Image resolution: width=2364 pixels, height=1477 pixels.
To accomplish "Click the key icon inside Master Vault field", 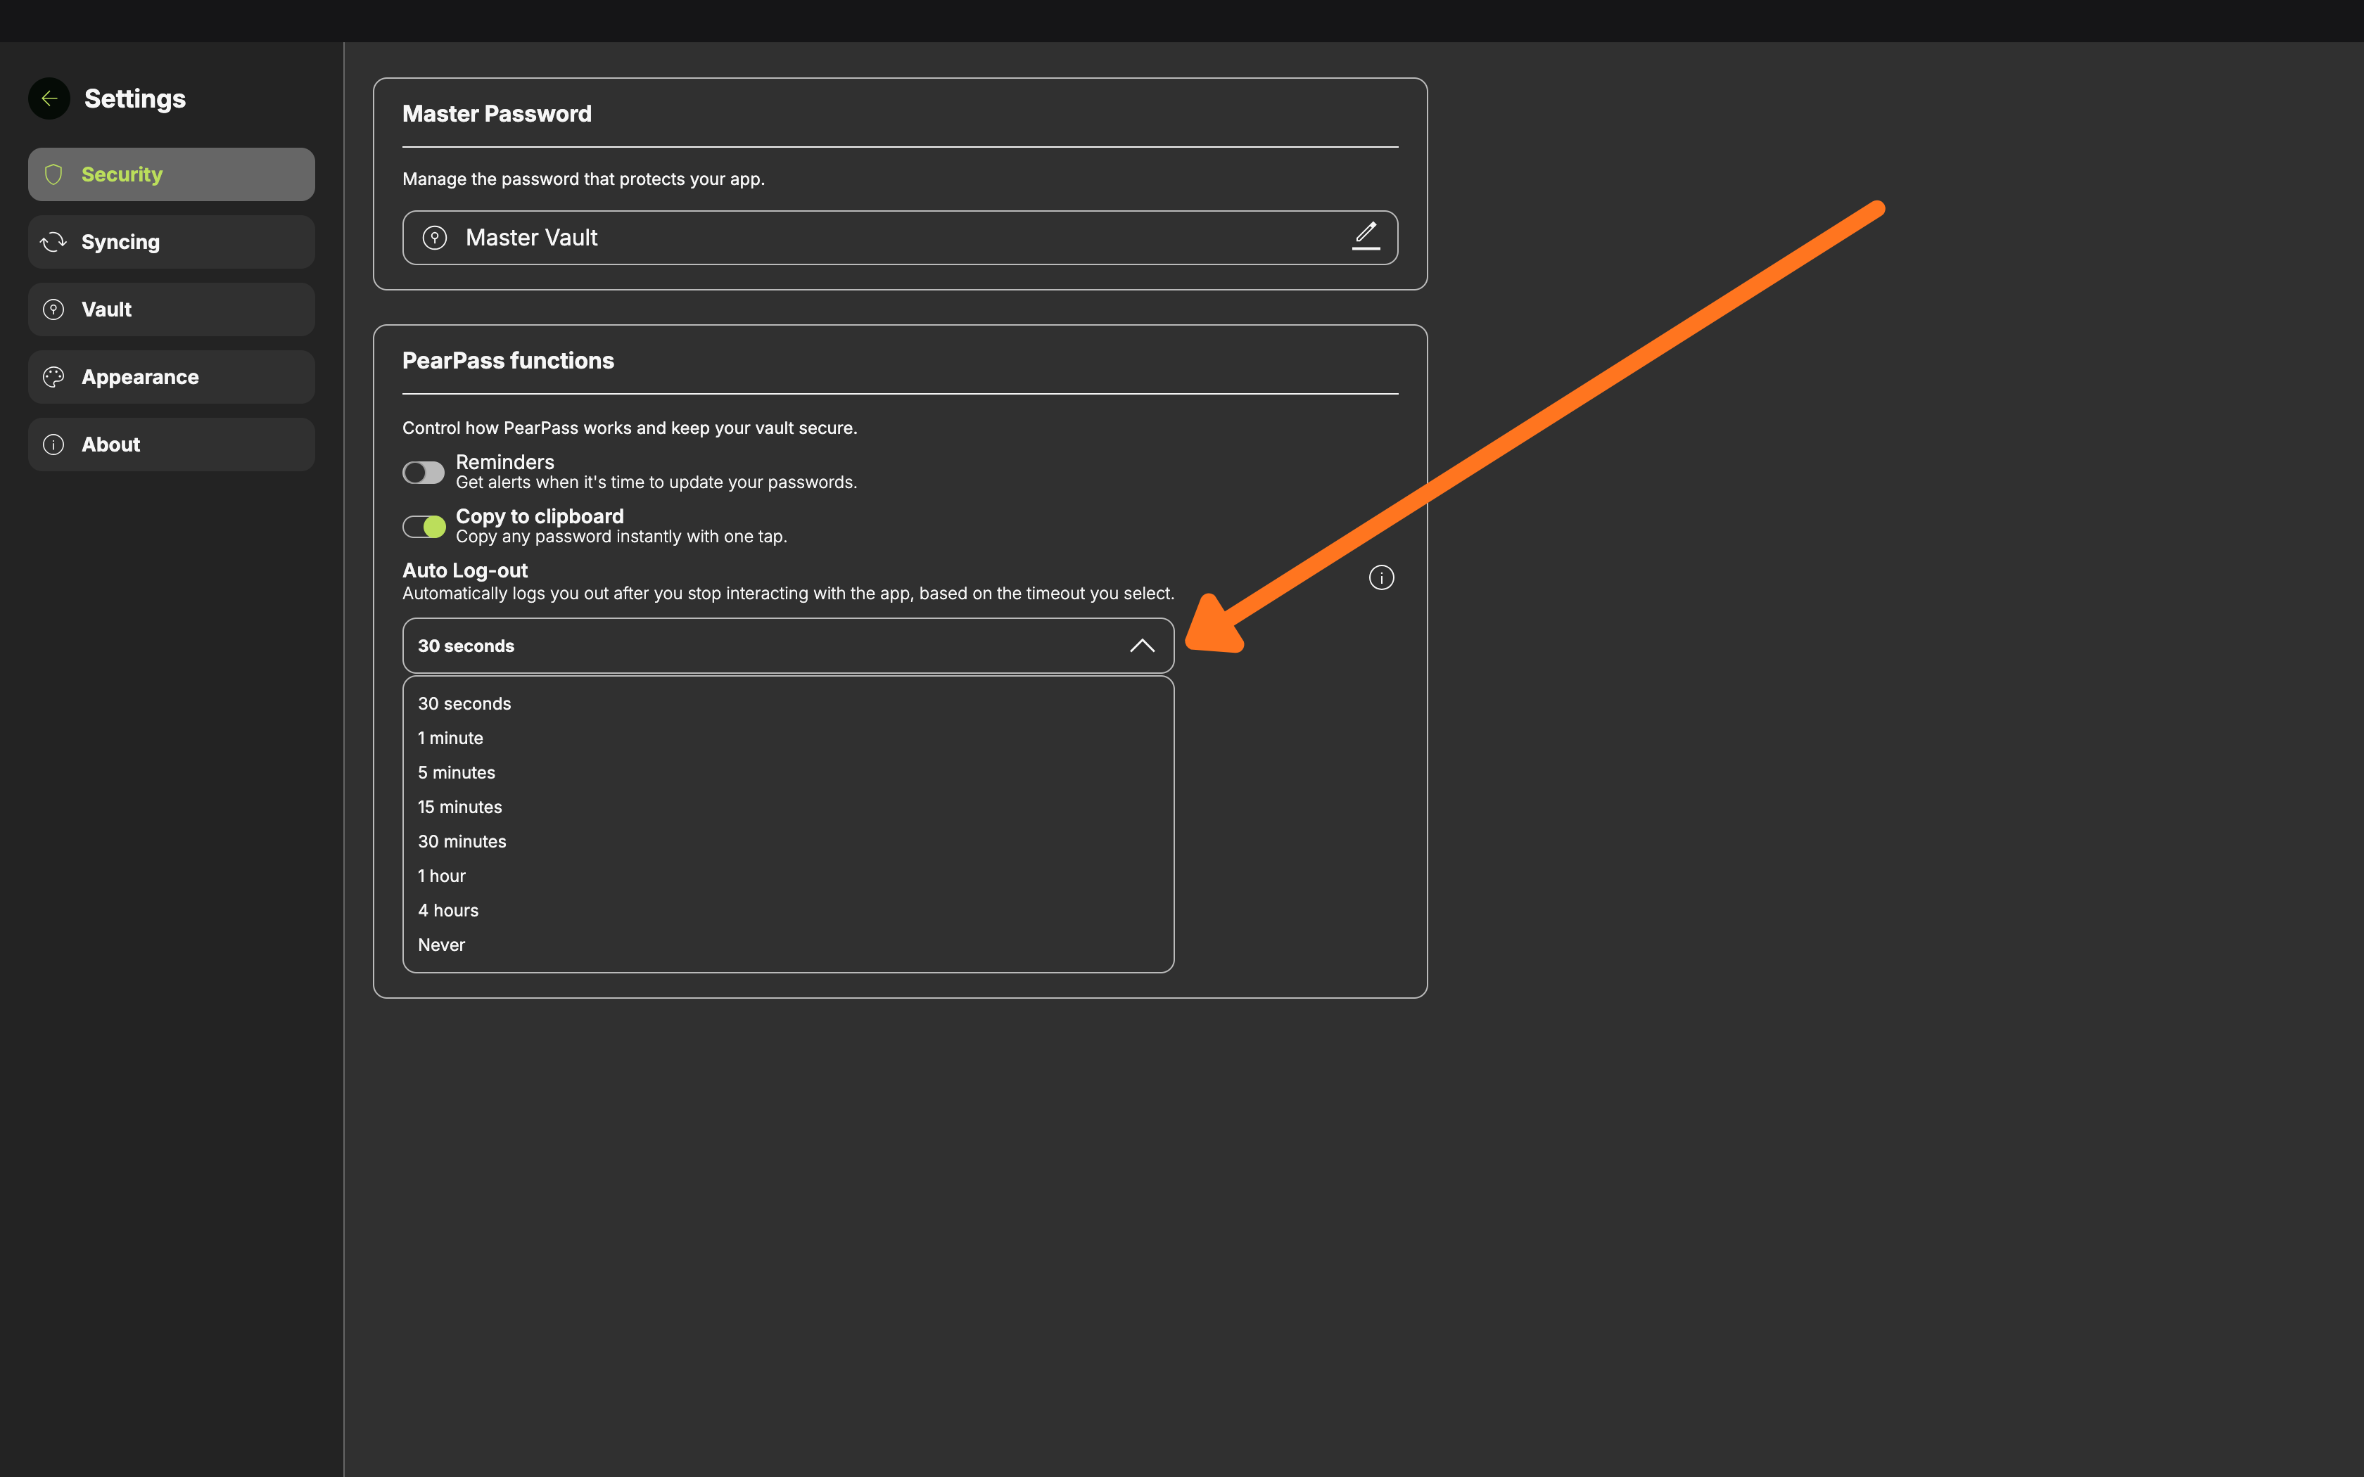I will tap(435, 236).
